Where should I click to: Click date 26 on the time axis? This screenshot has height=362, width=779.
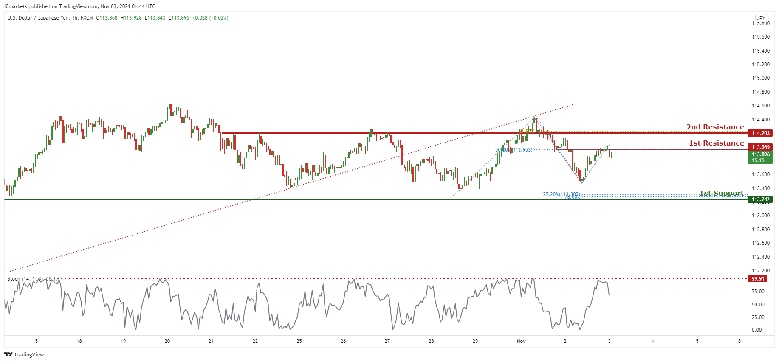pos(343,341)
